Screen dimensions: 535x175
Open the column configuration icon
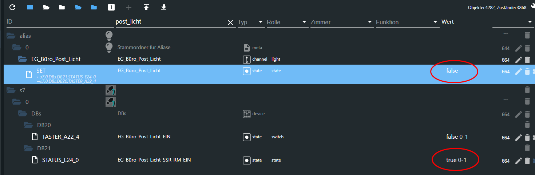point(30,7)
